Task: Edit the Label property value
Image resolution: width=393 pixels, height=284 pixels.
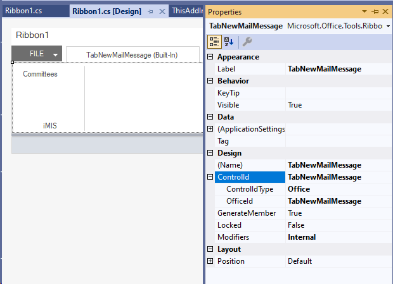Action: [338, 69]
